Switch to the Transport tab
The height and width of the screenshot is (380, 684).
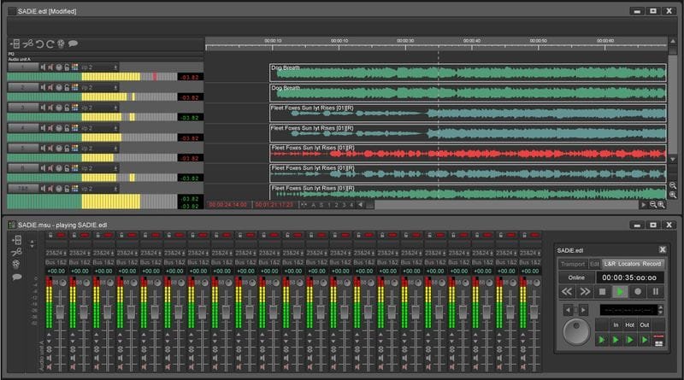tap(573, 264)
